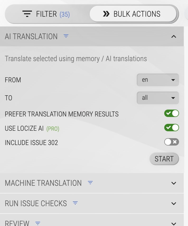Select the Bulk Actions tab
Viewport: 188px width, 226px height.
[x=133, y=14]
